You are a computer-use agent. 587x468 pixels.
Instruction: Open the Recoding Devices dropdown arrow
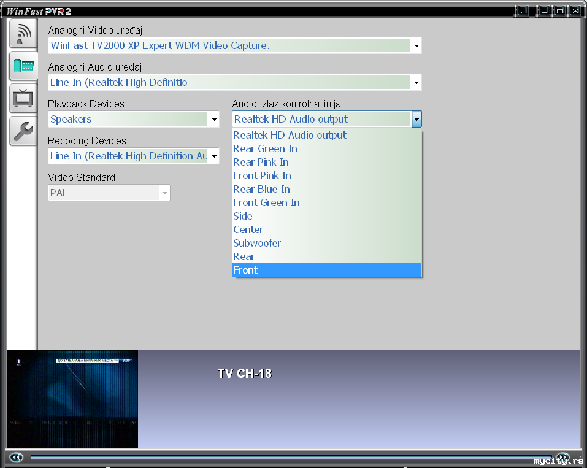click(x=214, y=156)
